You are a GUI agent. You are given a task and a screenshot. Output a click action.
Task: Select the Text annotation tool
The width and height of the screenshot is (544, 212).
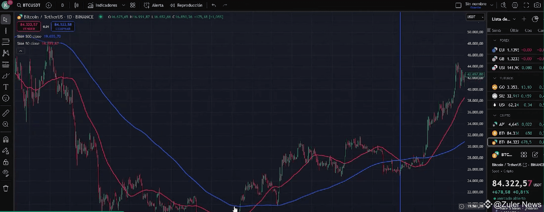tap(6, 87)
